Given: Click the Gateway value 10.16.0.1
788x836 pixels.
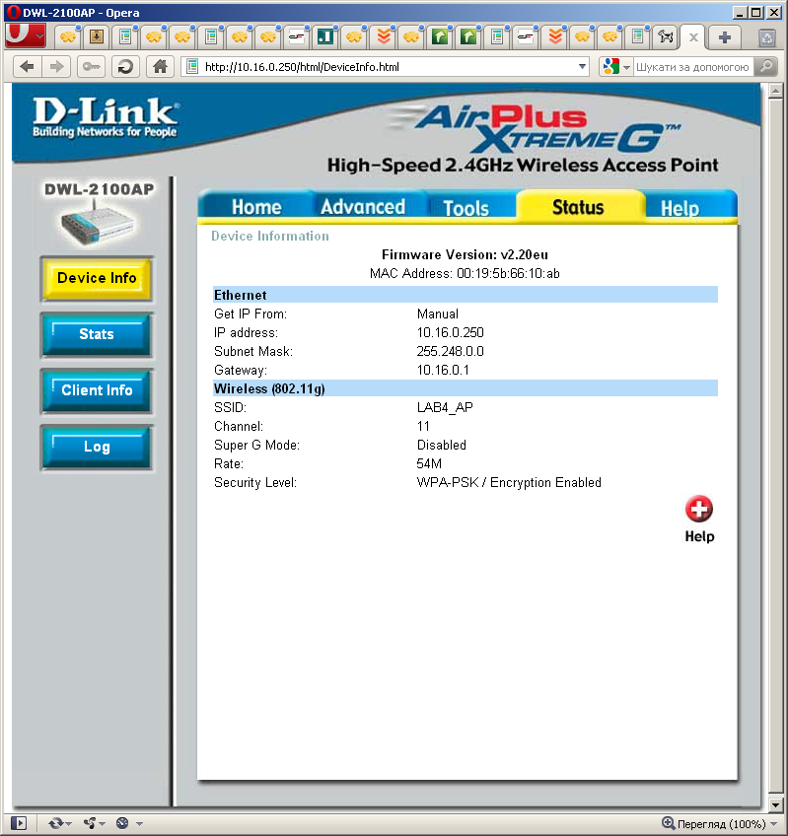Looking at the screenshot, I should point(442,370).
